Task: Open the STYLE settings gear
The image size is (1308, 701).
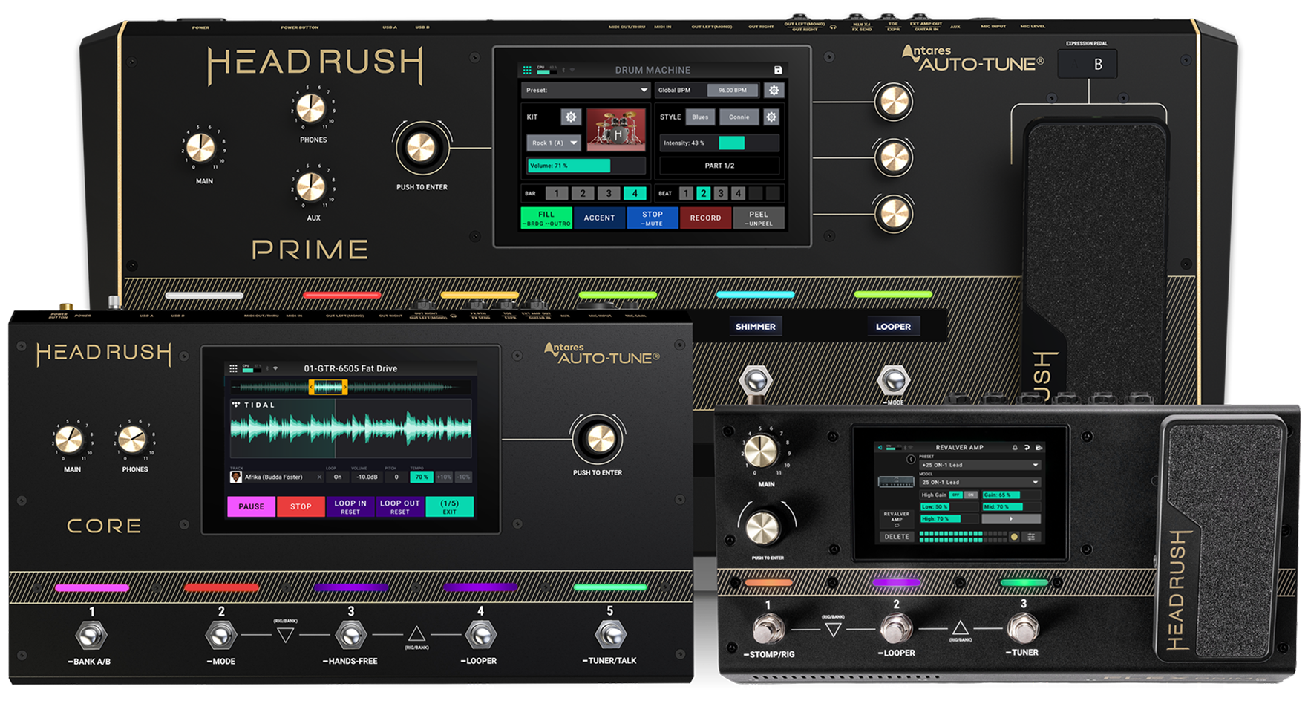Action: pos(771,117)
